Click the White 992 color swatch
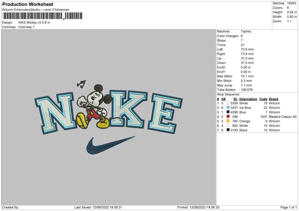This screenshot has width=299, height=211. [x=228, y=125]
